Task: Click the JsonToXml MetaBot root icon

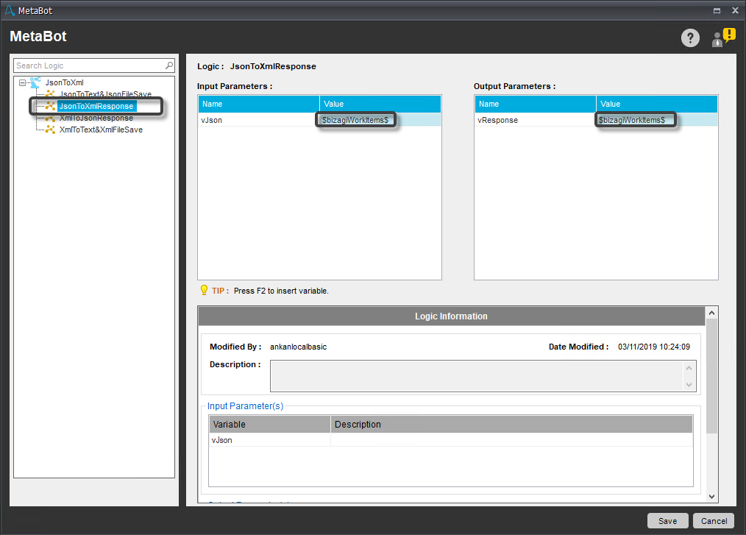Action: 36,82
